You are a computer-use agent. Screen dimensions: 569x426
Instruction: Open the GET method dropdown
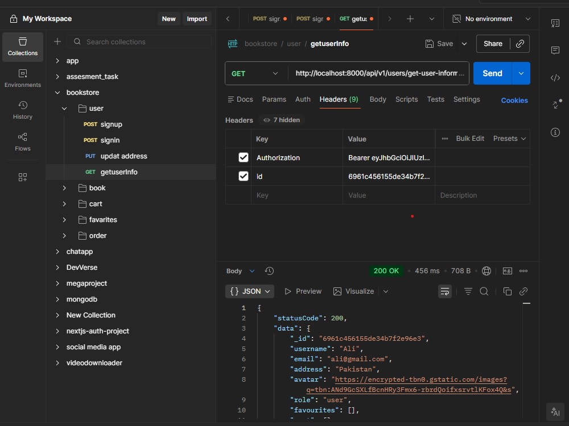[255, 73]
